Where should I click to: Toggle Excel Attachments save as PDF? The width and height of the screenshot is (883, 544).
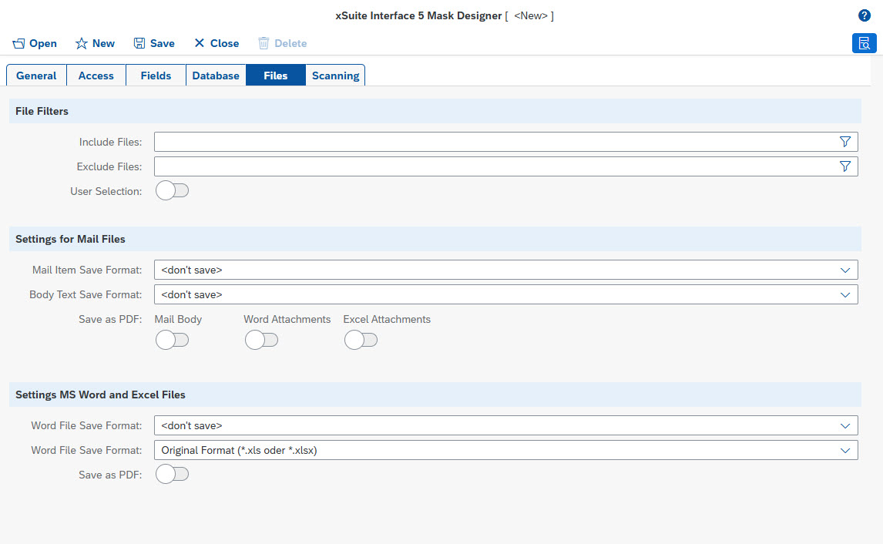coord(361,341)
